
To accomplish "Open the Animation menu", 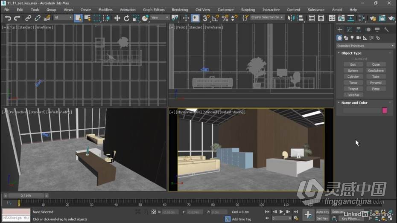I will coord(128,10).
